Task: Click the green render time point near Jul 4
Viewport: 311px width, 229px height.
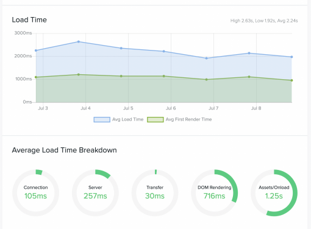Action: 79,75
